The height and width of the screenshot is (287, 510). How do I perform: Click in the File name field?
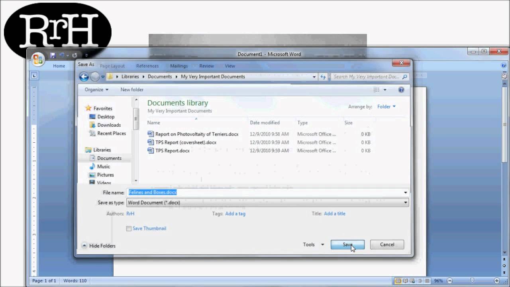[x=268, y=193]
